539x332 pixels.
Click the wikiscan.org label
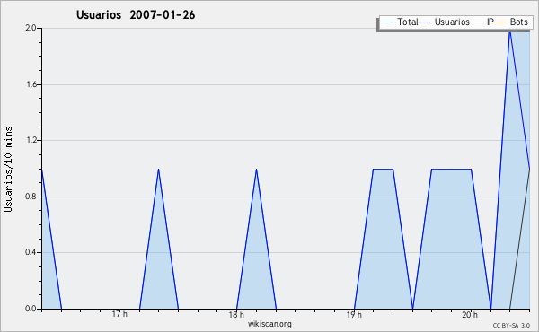click(x=269, y=324)
